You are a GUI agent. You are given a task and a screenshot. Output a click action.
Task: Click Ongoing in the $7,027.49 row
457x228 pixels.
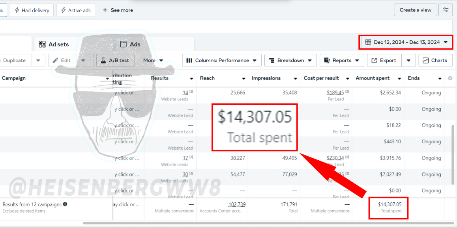coord(431,174)
